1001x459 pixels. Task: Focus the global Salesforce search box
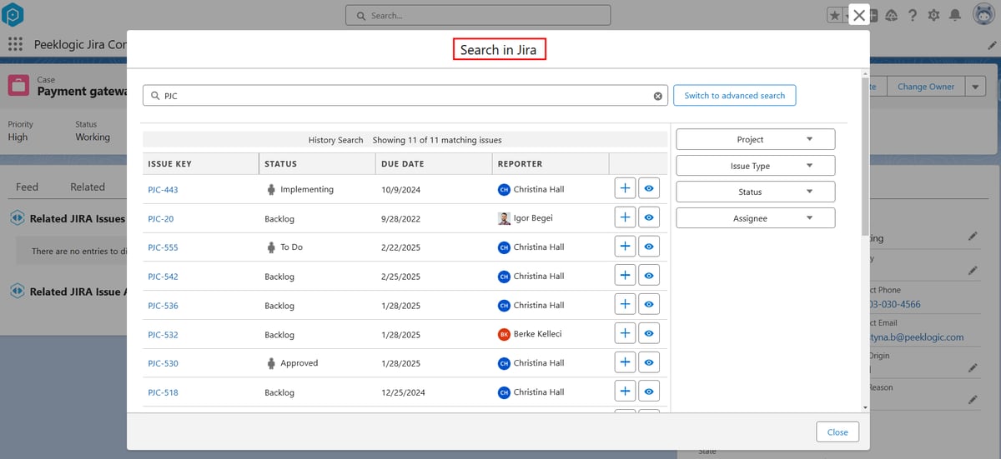[478, 15]
